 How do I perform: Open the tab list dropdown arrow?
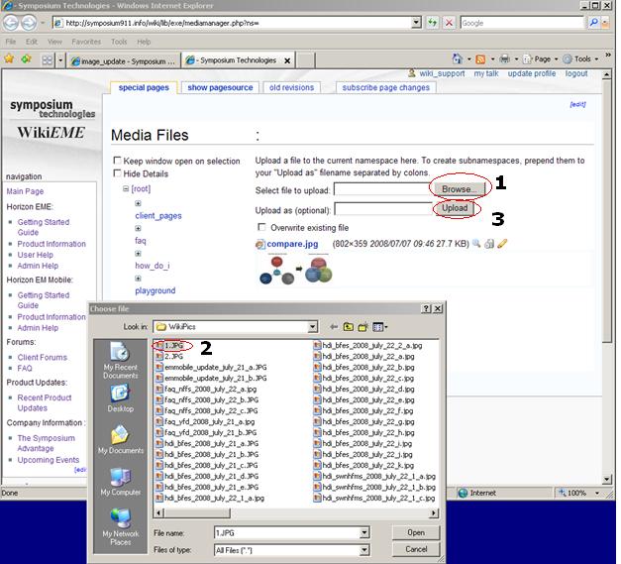60,60
